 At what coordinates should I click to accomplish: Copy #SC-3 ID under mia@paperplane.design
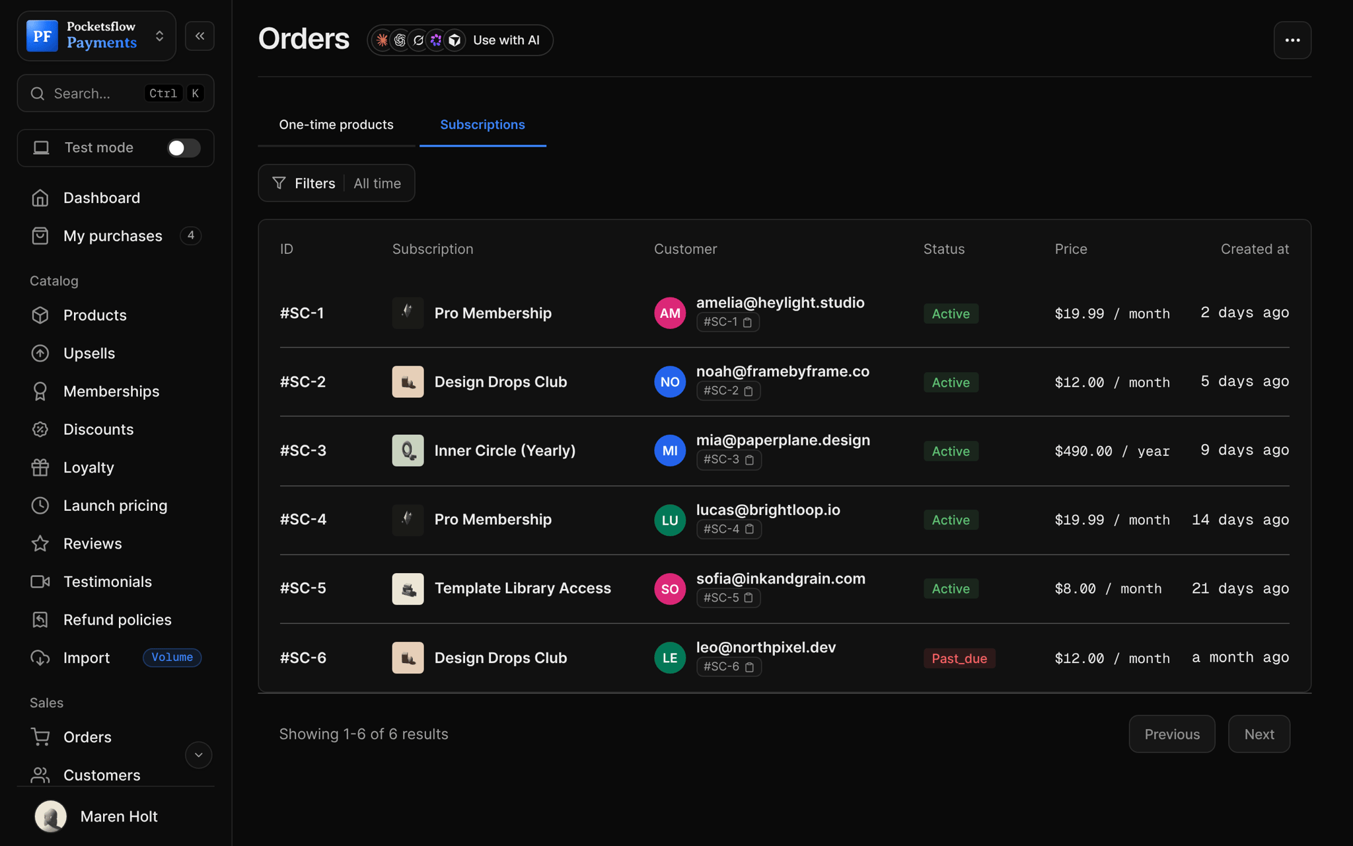pyautogui.click(x=749, y=460)
